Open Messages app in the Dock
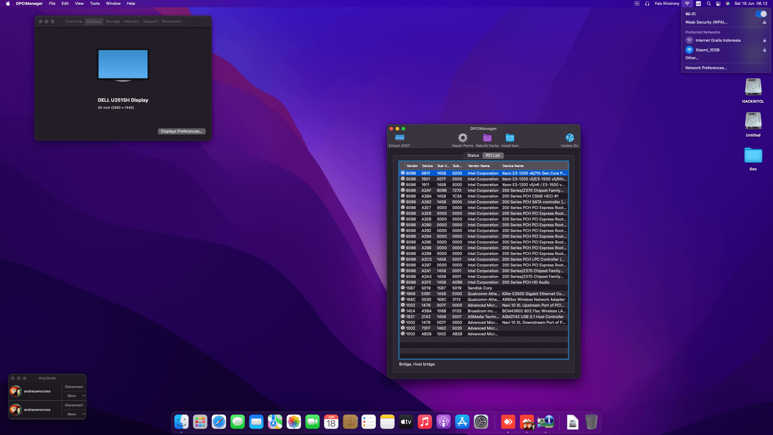Viewport: 773px width, 435px height. 238,422
